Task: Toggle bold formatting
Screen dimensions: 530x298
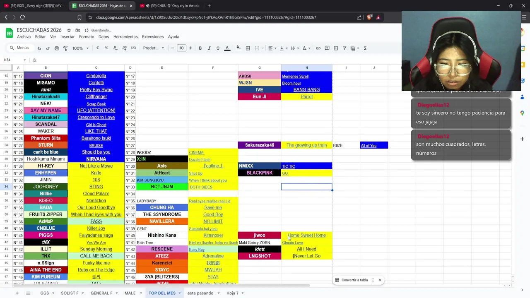Action: point(200,48)
